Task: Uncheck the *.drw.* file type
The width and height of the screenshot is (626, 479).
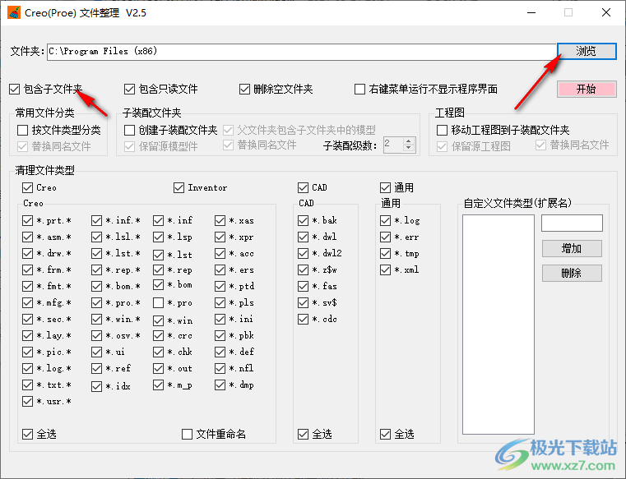Action: pyautogui.click(x=27, y=253)
